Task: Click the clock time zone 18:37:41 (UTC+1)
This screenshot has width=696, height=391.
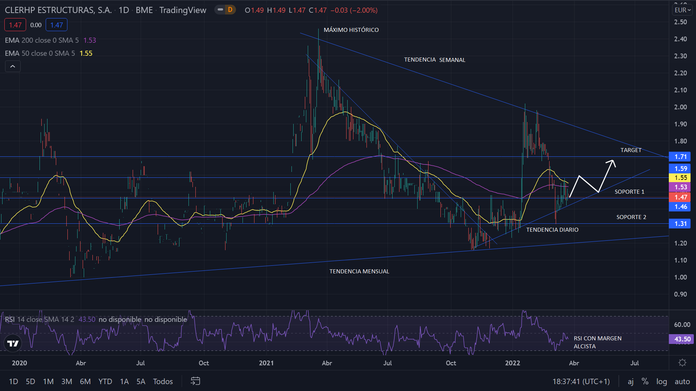Action: 581,381
